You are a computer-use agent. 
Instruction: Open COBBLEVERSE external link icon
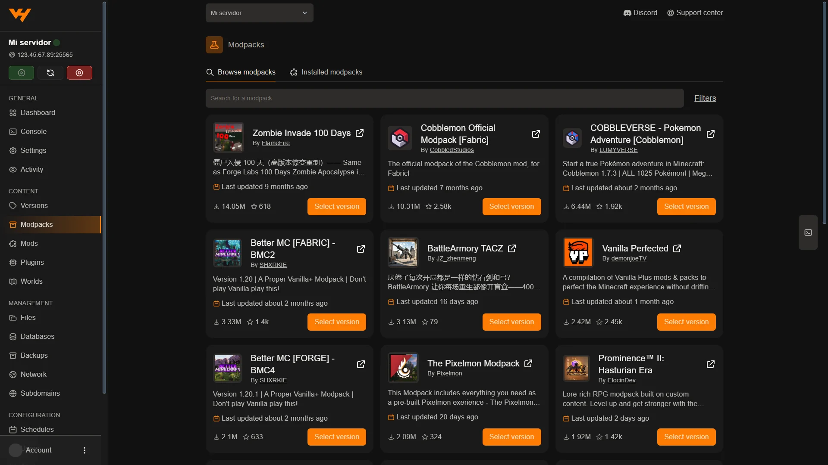click(x=711, y=134)
